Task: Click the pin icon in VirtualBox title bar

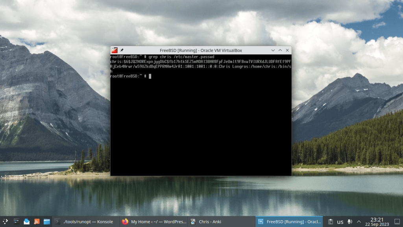Action: click(x=122, y=50)
